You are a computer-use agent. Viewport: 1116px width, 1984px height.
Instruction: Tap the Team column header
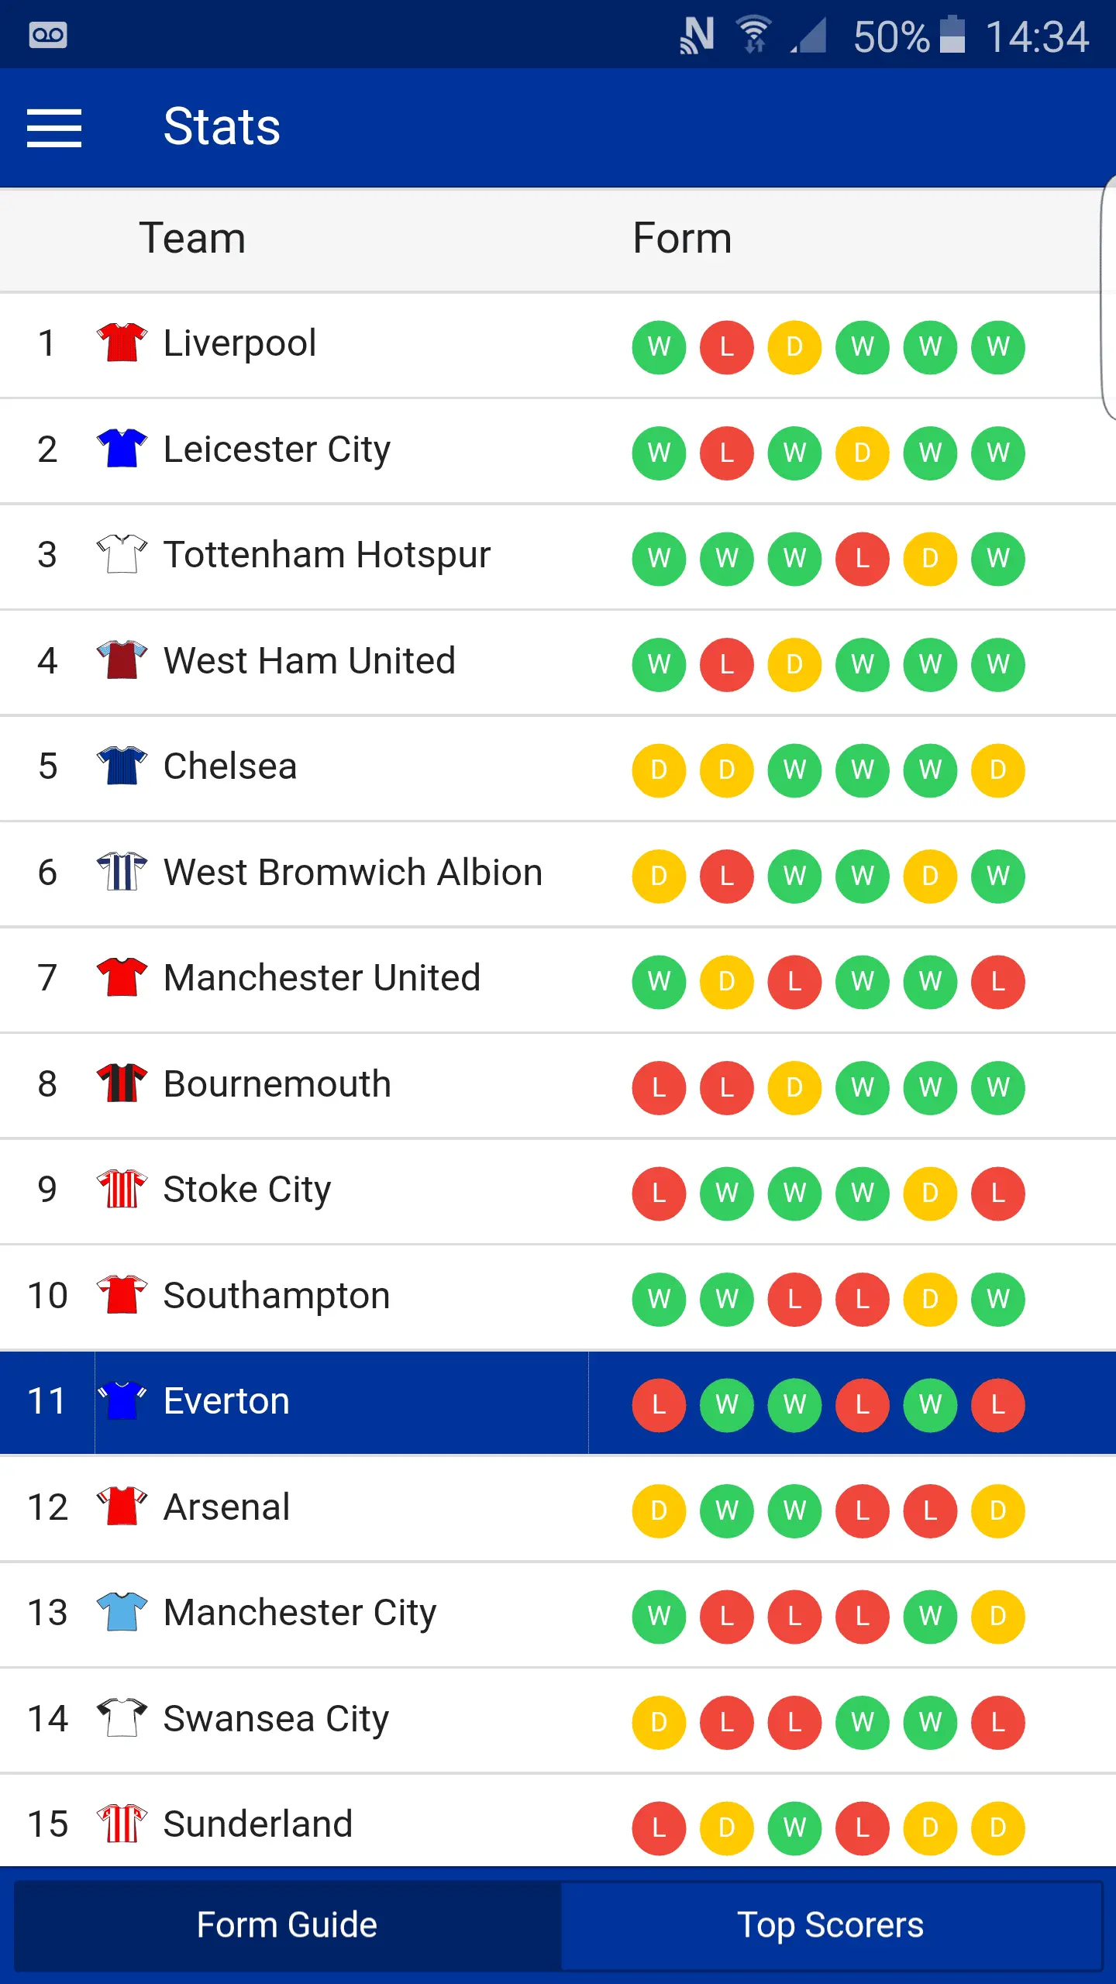point(192,238)
